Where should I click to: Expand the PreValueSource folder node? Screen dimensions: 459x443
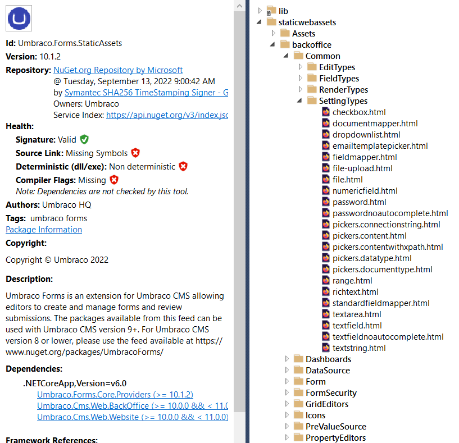287,426
